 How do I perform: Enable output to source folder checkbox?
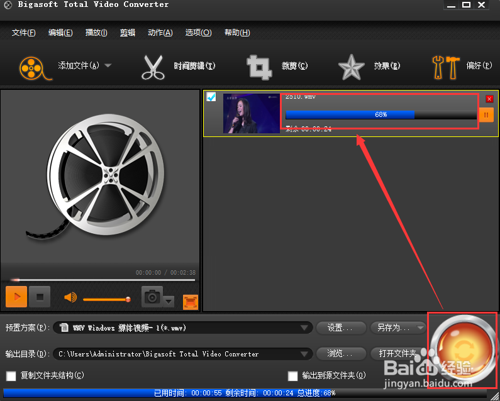(292, 376)
